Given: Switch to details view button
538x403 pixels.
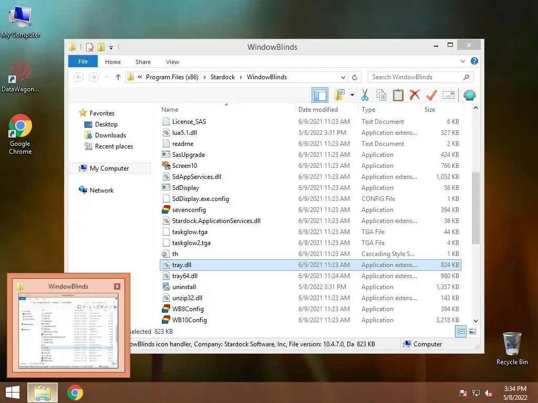Looking at the screenshot, I should [x=460, y=332].
